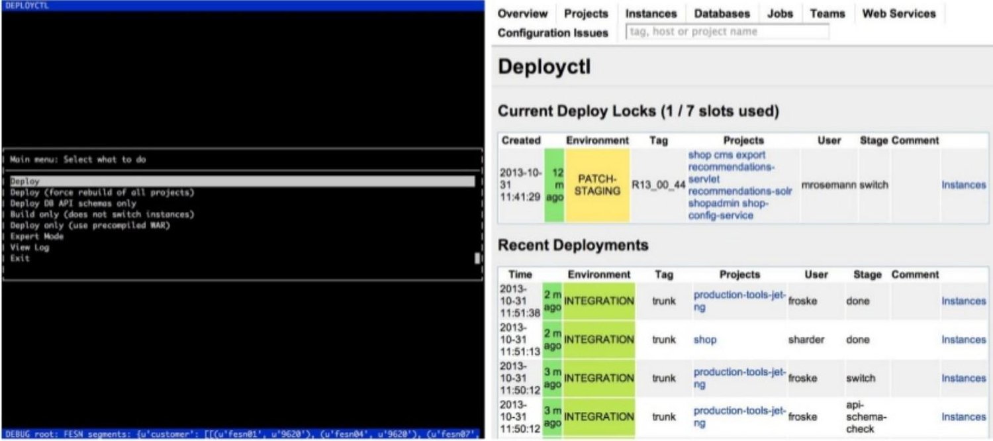Select Deploy only (use precompiled WAR)
The height and width of the screenshot is (441, 993).
[90, 226]
